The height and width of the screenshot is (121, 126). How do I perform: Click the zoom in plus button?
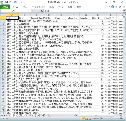121,119
